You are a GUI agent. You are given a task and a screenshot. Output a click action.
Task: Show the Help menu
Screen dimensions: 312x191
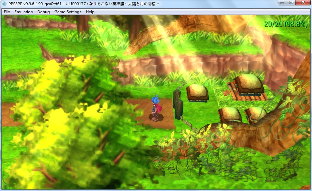[x=90, y=12]
